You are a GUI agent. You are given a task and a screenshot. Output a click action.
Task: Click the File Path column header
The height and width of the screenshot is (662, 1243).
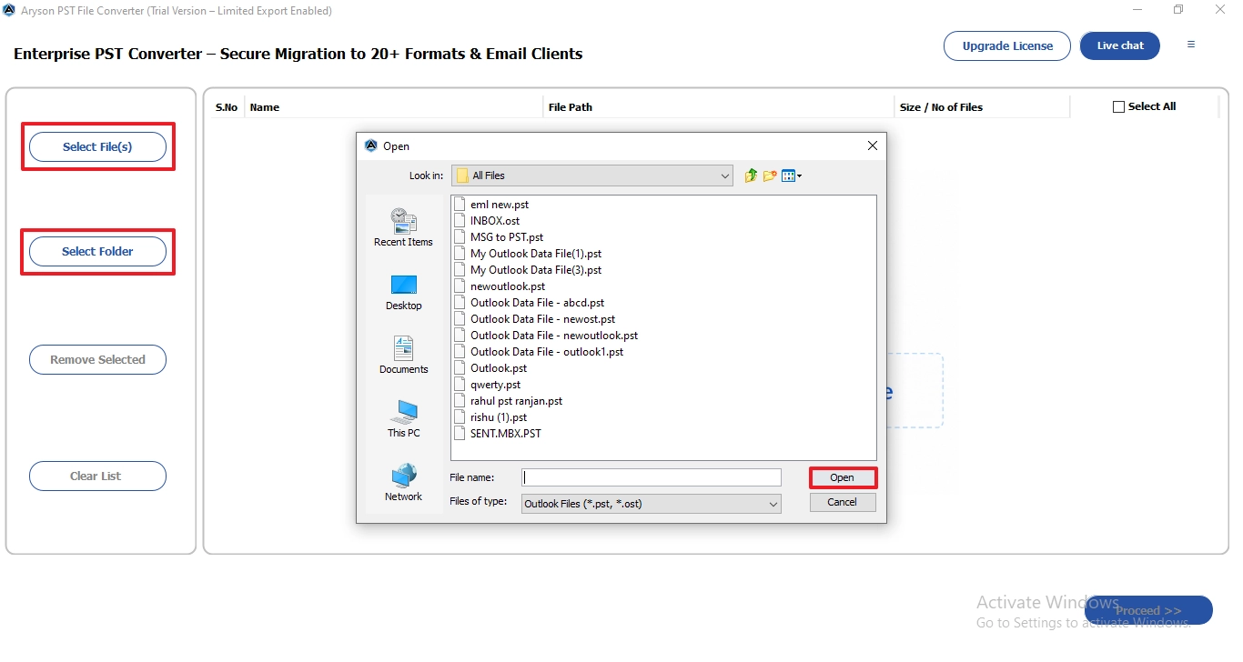[x=571, y=107]
